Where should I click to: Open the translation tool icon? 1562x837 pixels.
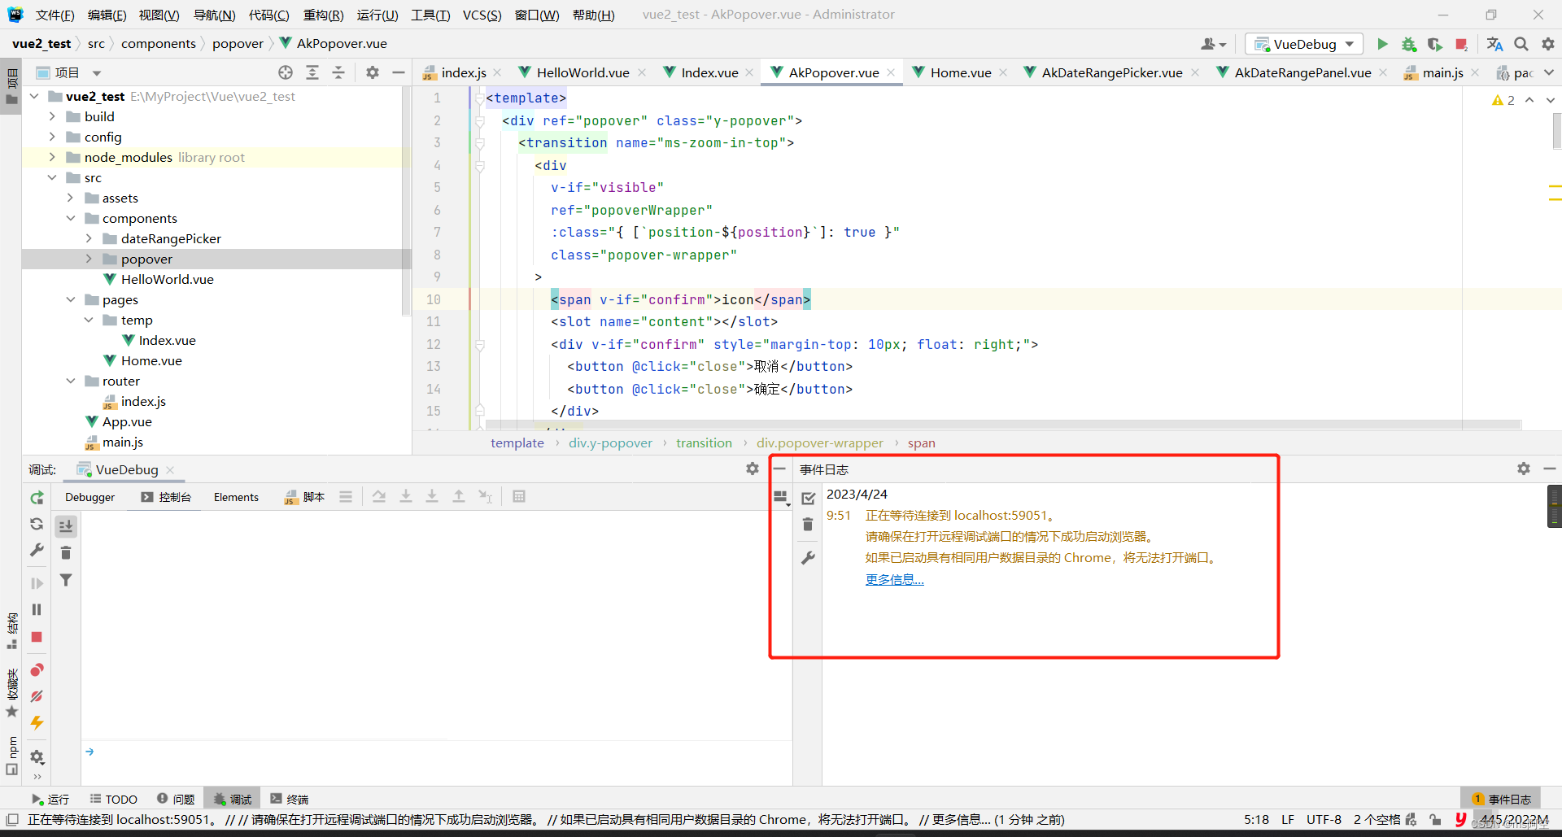[1494, 44]
